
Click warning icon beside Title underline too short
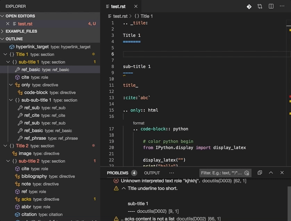pyautogui.click(x=116, y=188)
